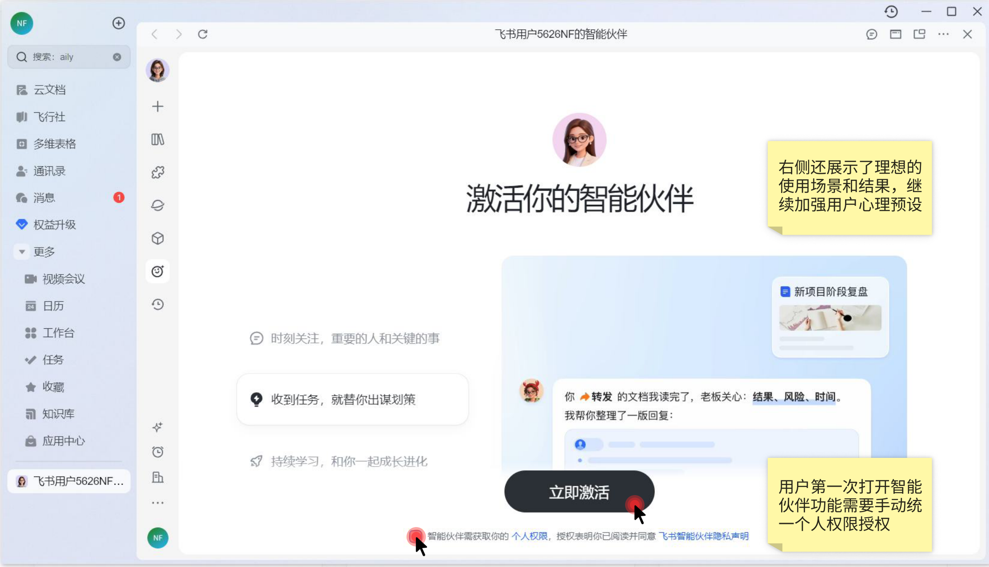Open the 飞书智能伙伴隐私声明 link
Image resolution: width=989 pixels, height=567 pixels.
point(703,536)
